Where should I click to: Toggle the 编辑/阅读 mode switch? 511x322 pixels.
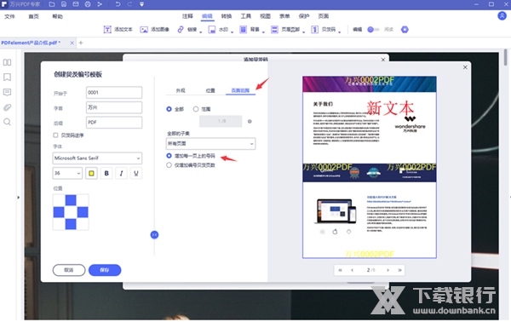[x=373, y=30]
